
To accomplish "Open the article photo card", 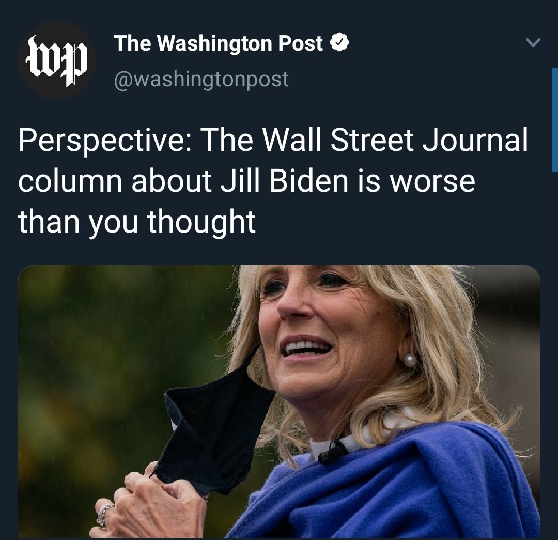I will tap(279, 402).
